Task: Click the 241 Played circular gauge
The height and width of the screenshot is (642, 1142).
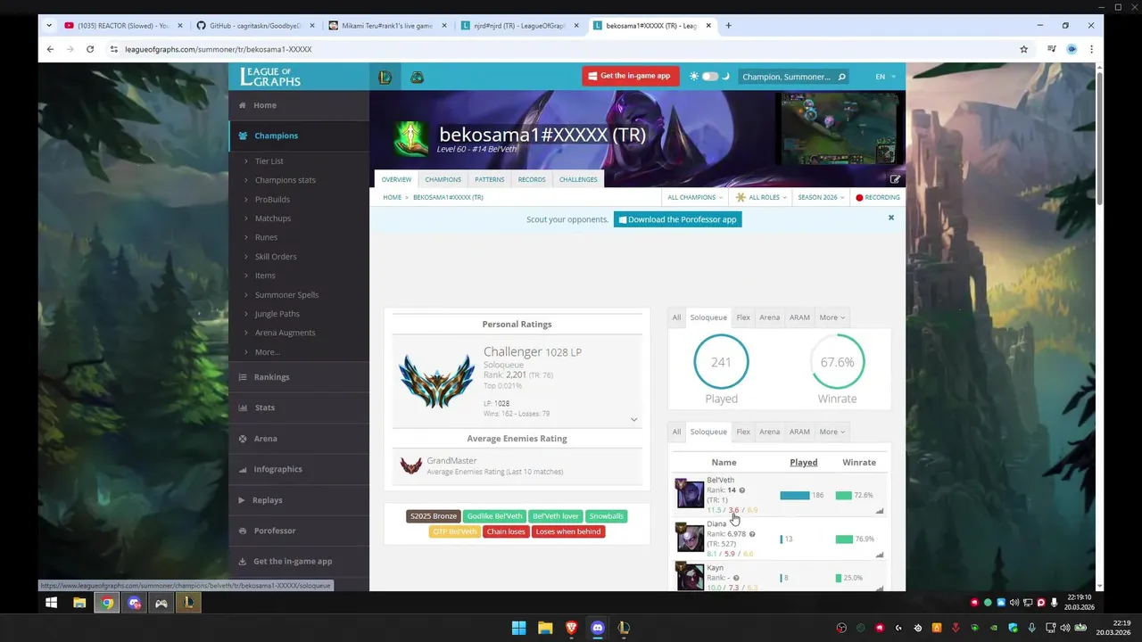Action: pyautogui.click(x=721, y=362)
